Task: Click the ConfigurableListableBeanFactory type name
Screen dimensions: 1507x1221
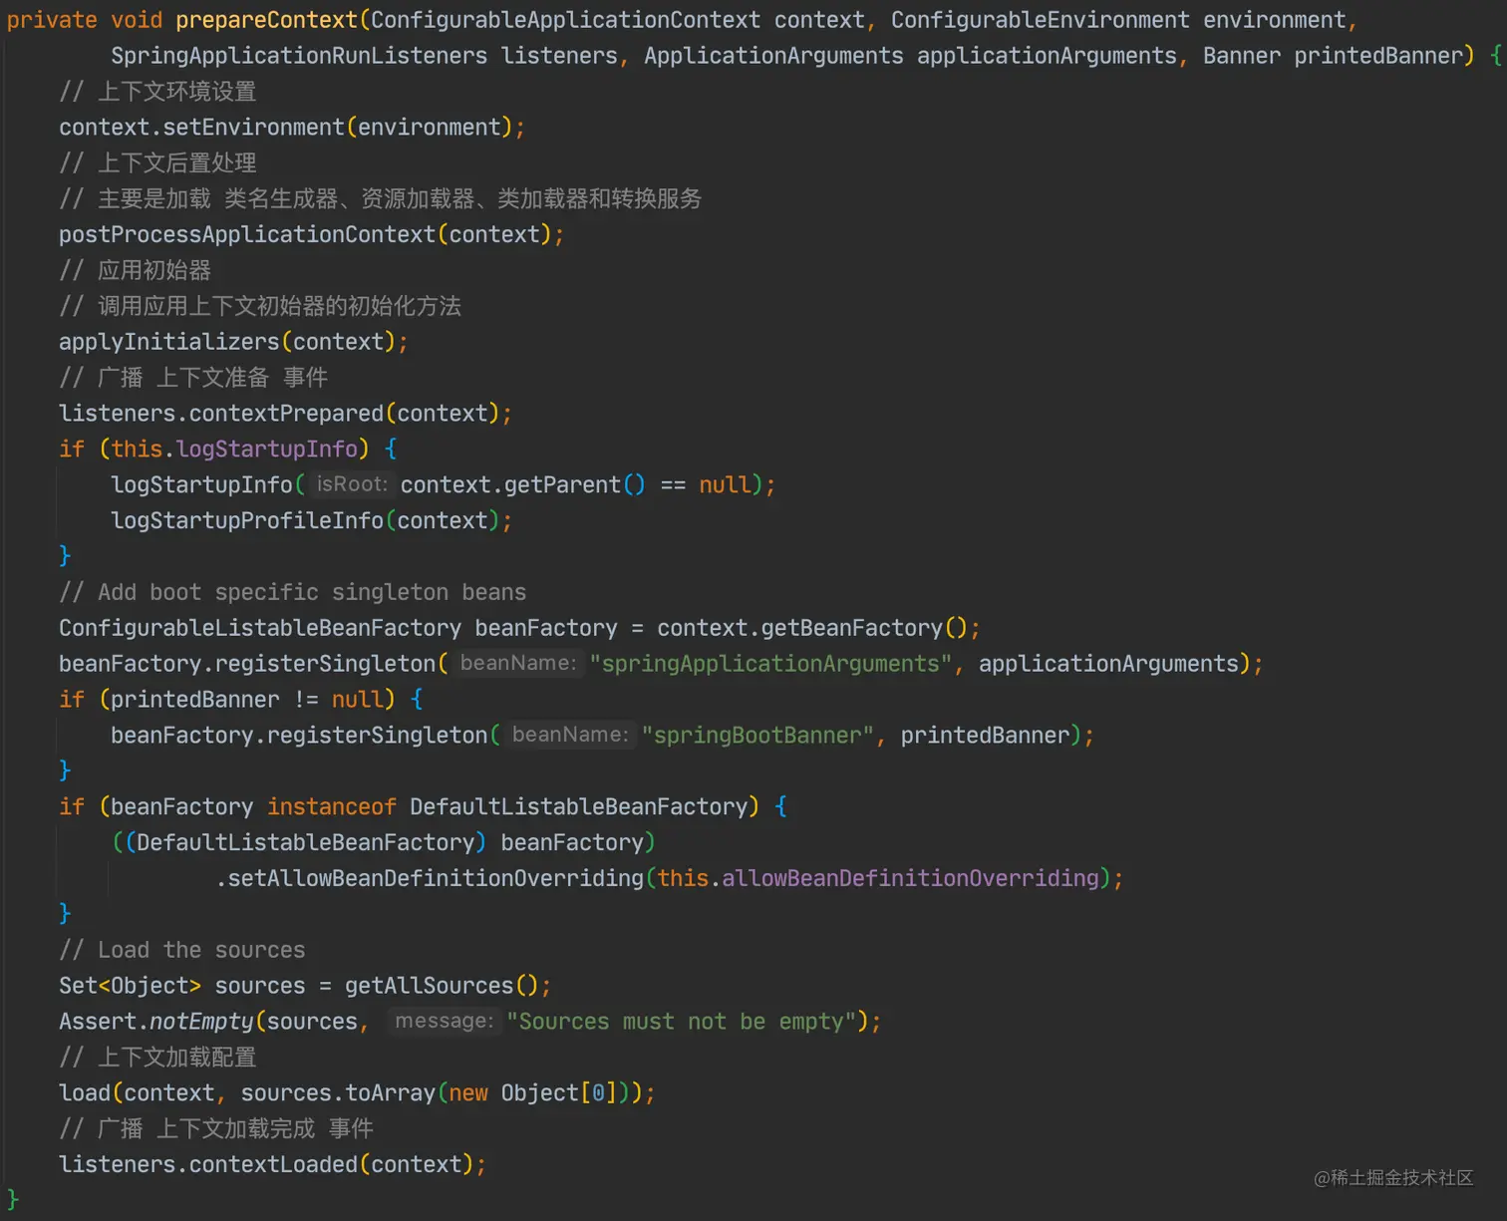Action: 260,628
